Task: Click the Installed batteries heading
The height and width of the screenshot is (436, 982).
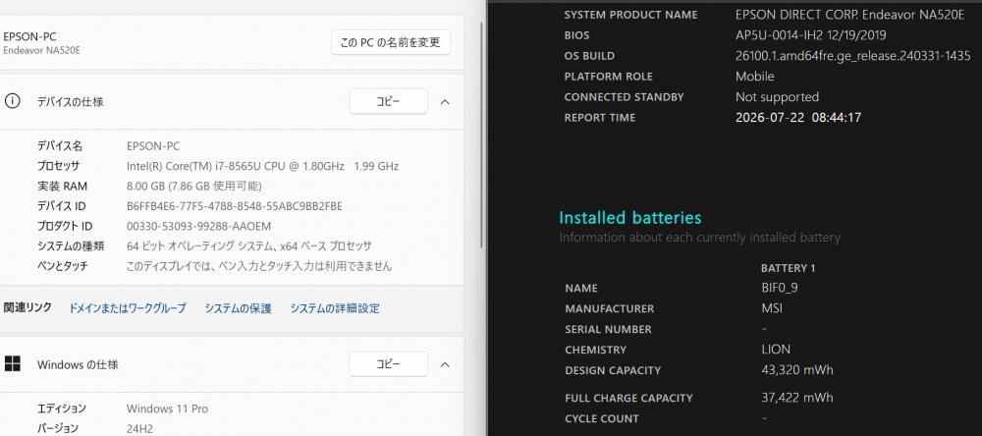Action: click(x=630, y=217)
